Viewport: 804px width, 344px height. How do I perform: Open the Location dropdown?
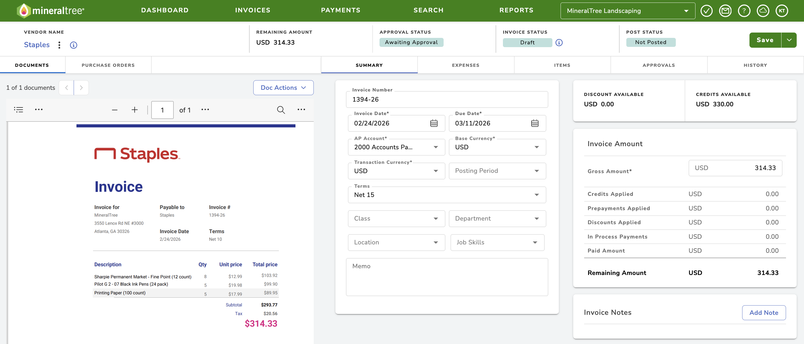[x=396, y=242]
